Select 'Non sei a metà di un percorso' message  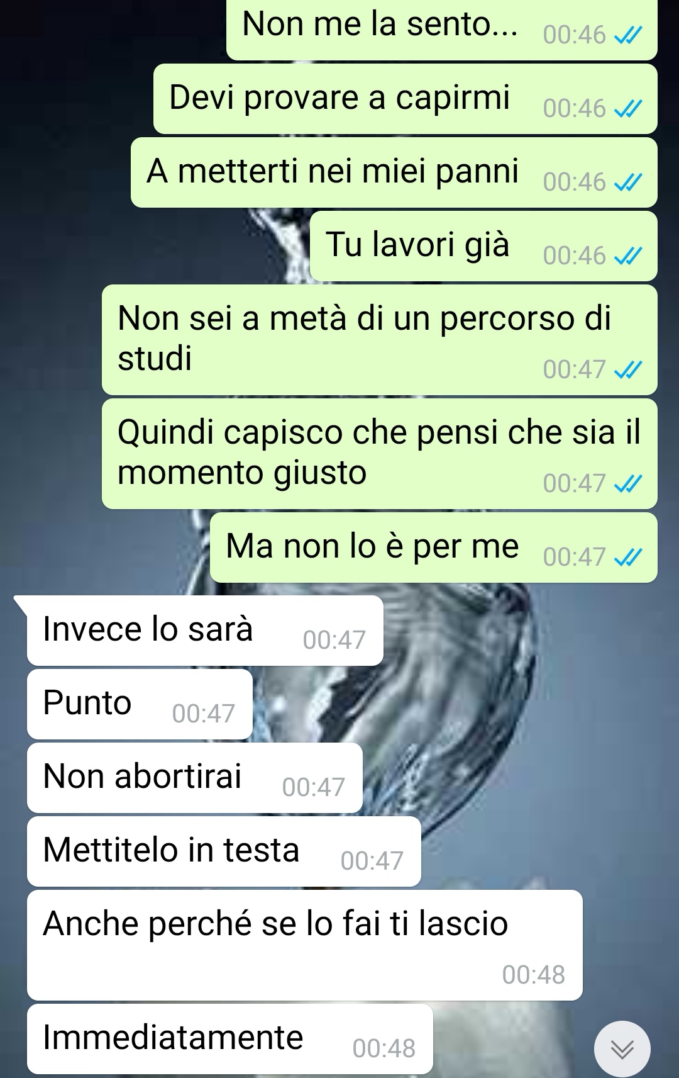[380, 340]
